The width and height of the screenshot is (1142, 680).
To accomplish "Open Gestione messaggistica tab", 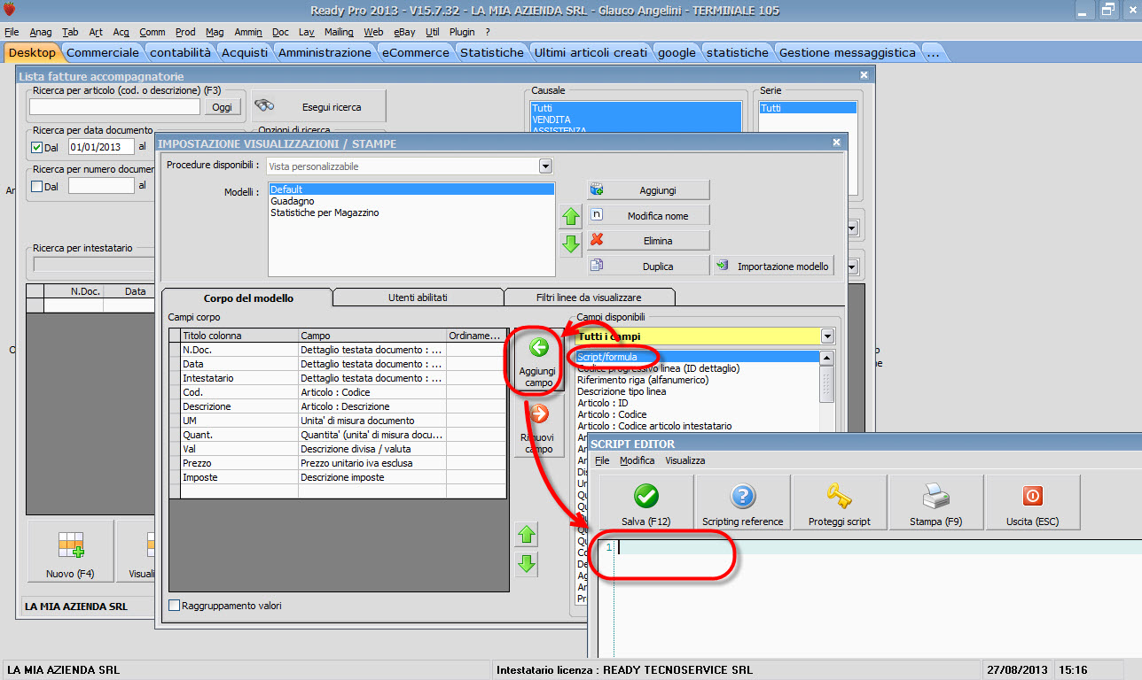I will click(x=848, y=52).
